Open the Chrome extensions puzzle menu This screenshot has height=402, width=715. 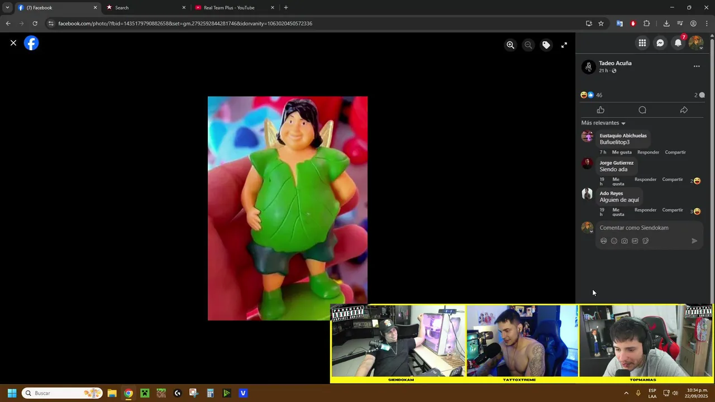click(647, 23)
